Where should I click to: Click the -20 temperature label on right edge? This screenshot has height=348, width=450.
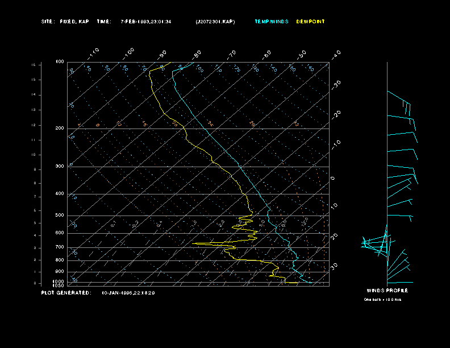coord(336,115)
